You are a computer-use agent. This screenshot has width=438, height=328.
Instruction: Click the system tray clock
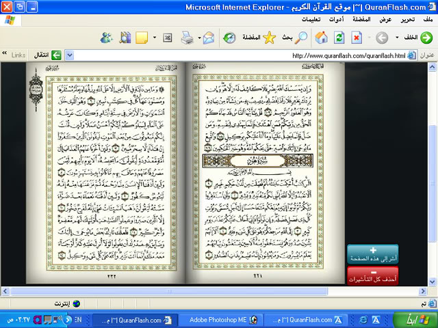[18, 320]
